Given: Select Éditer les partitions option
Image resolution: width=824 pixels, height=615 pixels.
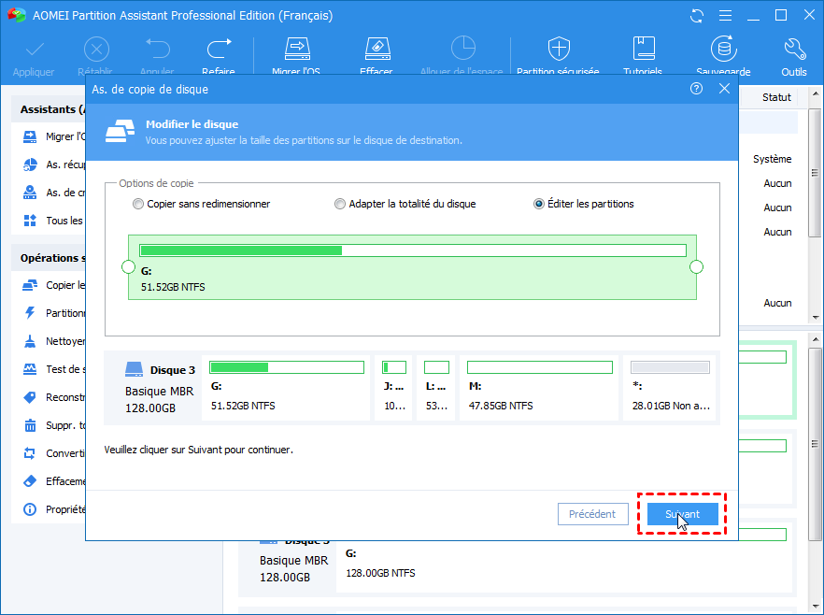Looking at the screenshot, I should (x=584, y=204).
